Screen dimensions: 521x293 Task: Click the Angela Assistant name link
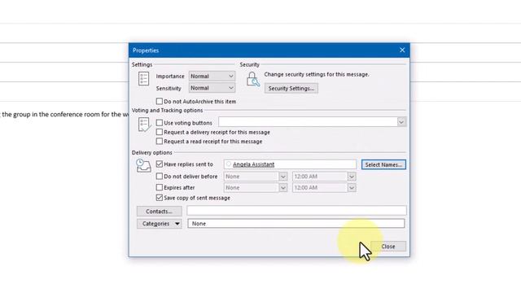tap(253, 164)
